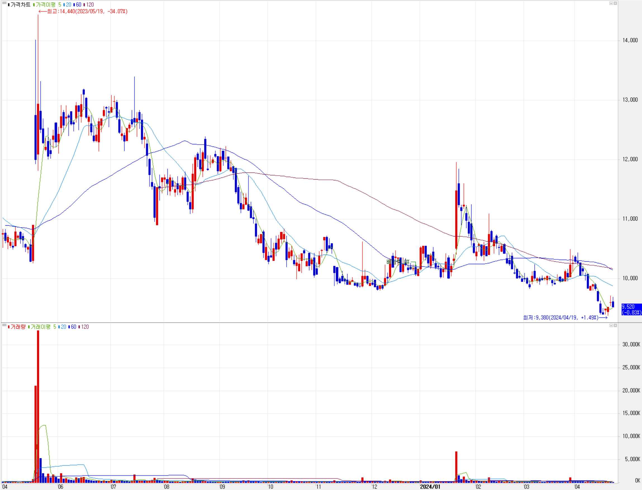Toggle the price 60-day moving average legend
Viewport: 642px width, 490px height.
tap(78, 5)
